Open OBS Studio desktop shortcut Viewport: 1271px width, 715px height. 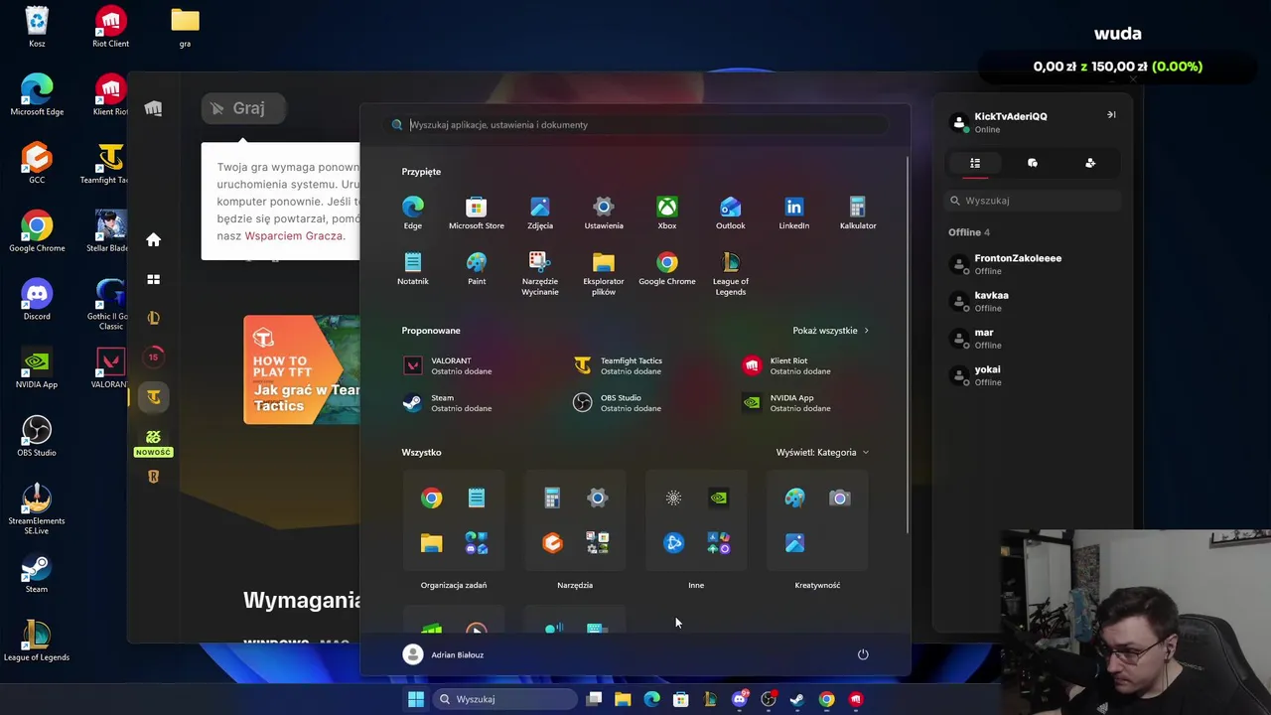[37, 436]
